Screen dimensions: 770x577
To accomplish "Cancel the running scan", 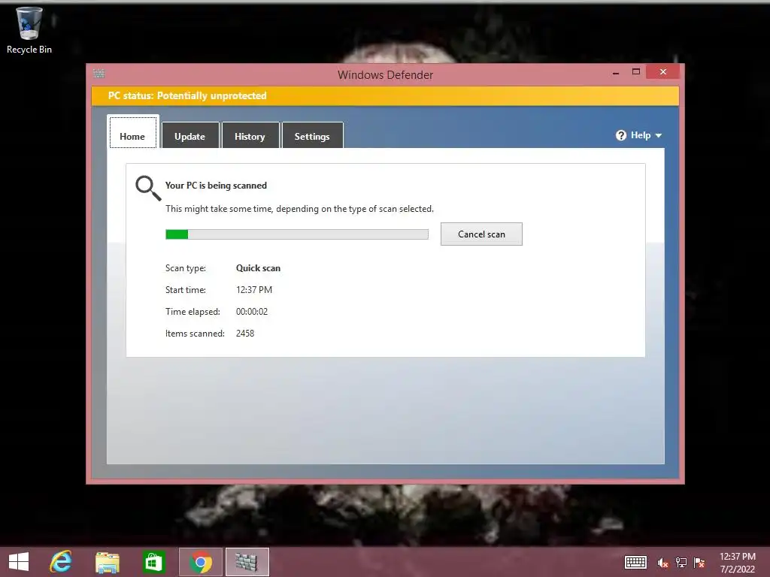I will click(x=481, y=234).
